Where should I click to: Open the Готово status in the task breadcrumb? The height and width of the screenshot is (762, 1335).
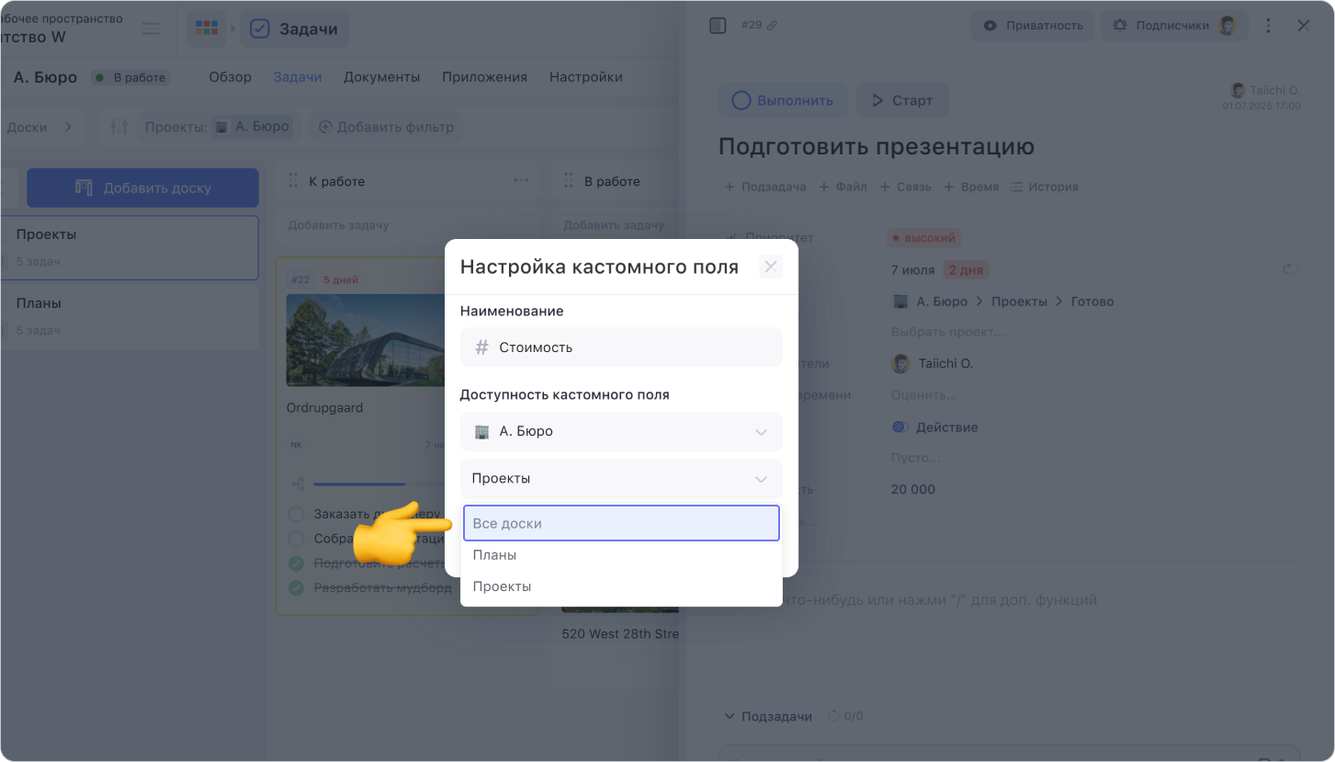tap(1092, 301)
